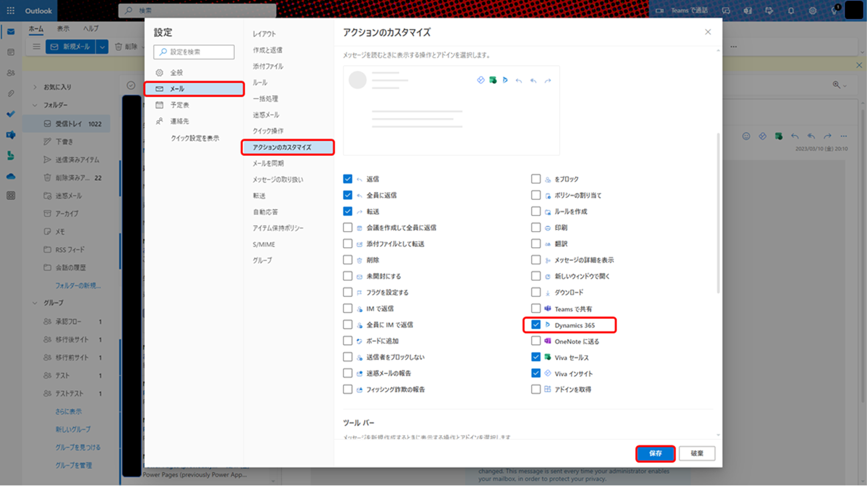Uncheck the 転送 action checkbox

pos(347,211)
